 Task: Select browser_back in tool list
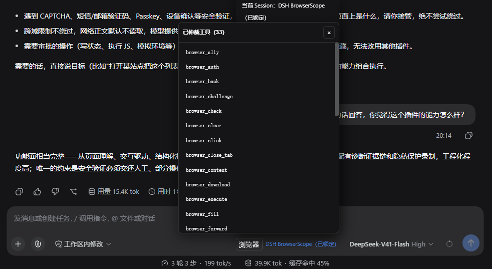point(202,81)
